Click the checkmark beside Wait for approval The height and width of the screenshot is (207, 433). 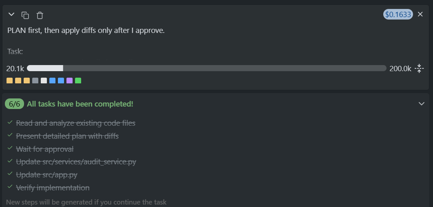tap(10, 148)
